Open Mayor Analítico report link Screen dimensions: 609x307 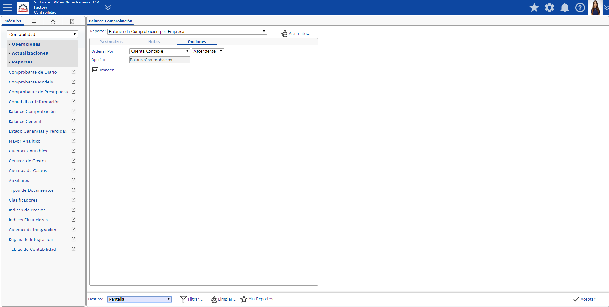pos(24,141)
